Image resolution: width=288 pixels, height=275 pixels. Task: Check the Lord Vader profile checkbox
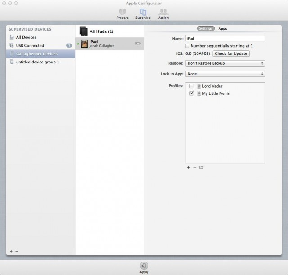pos(191,86)
